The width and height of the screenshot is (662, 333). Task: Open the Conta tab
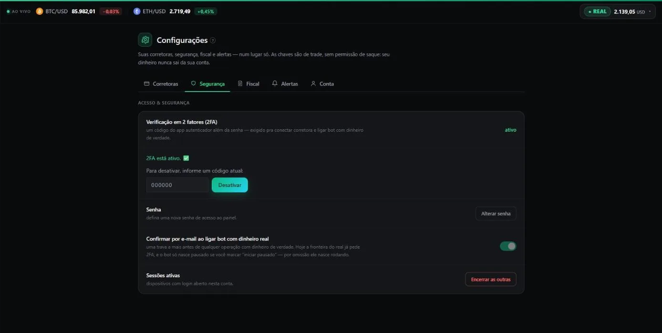(x=322, y=83)
